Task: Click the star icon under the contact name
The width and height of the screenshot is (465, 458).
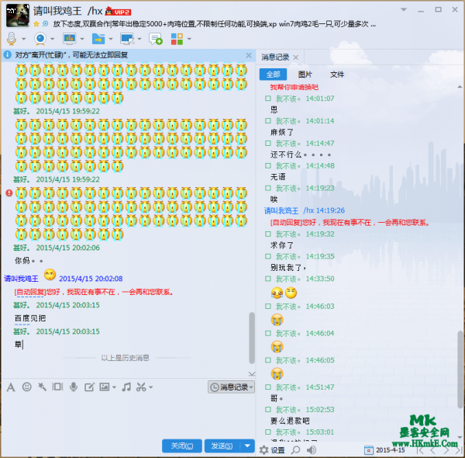Action: (36, 24)
